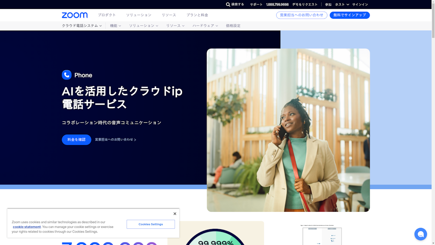Follow the cookie statement link
435x245 pixels.
27,227
